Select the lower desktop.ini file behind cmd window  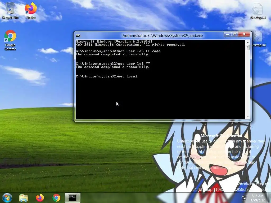pyautogui.click(x=259, y=39)
